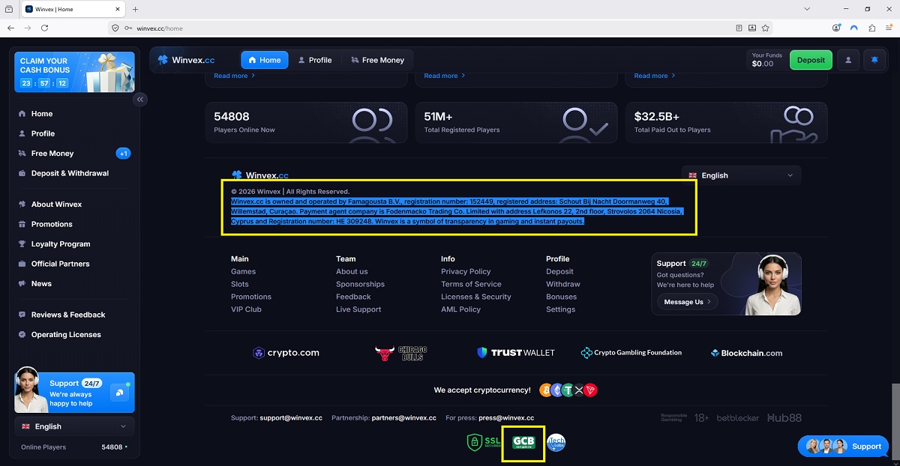Open notifications bell icon in header
This screenshot has width=900, height=466.
pyautogui.click(x=874, y=60)
